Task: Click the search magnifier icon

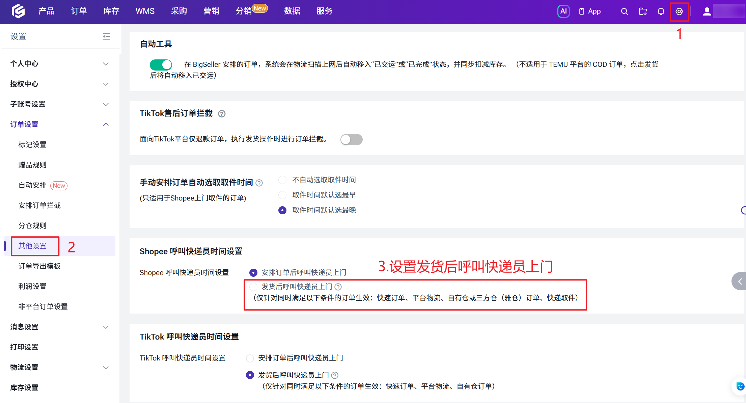Action: pyautogui.click(x=624, y=11)
